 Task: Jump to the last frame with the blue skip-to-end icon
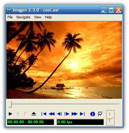click(82, 114)
